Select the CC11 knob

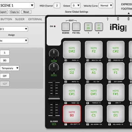[x=54, y=67]
